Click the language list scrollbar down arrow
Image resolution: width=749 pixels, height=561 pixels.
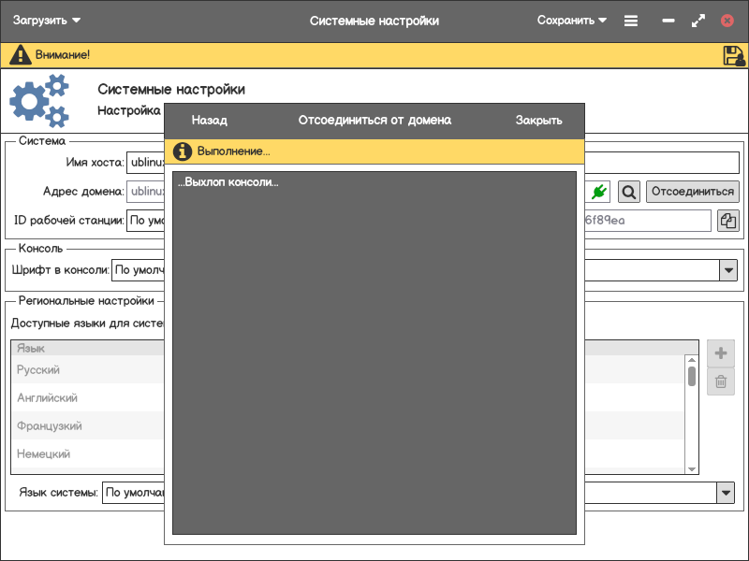[692, 468]
